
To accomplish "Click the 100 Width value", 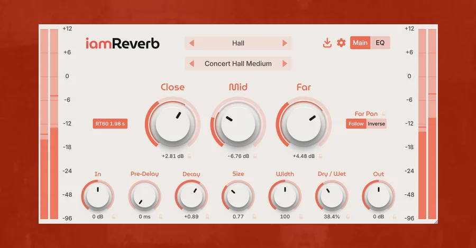I will (x=285, y=217).
